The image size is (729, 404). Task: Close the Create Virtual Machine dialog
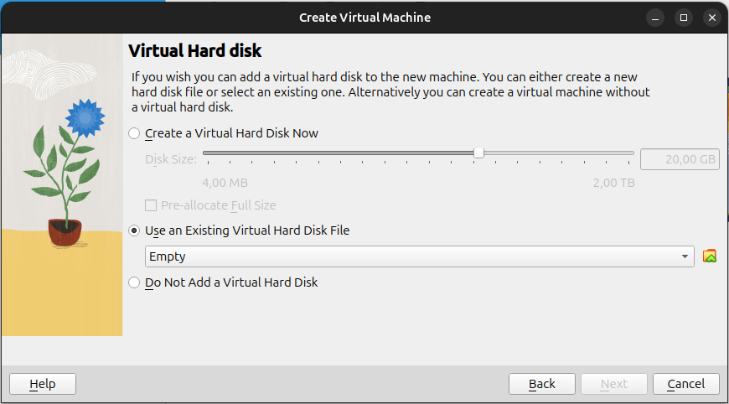click(711, 17)
